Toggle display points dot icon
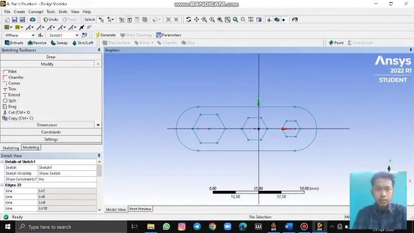The image size is (414, 233). click(x=284, y=19)
